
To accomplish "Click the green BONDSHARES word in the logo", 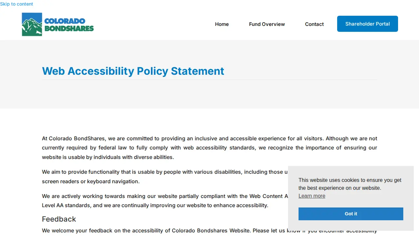I will coord(69,29).
